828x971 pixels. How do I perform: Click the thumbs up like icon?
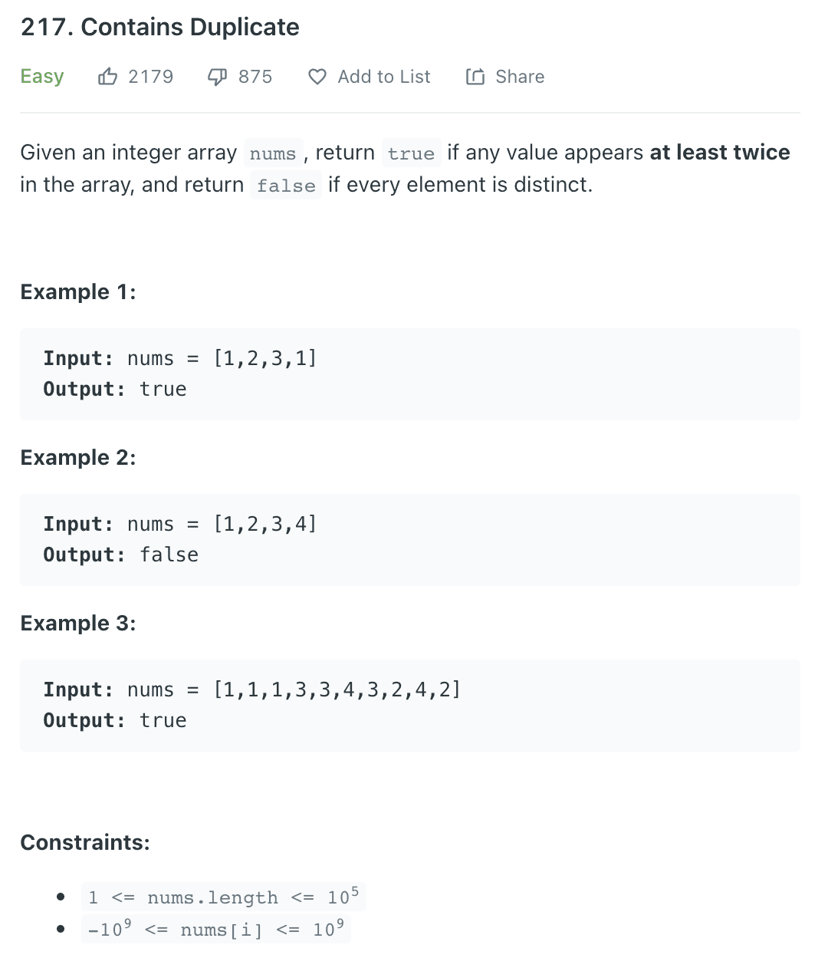click(107, 77)
